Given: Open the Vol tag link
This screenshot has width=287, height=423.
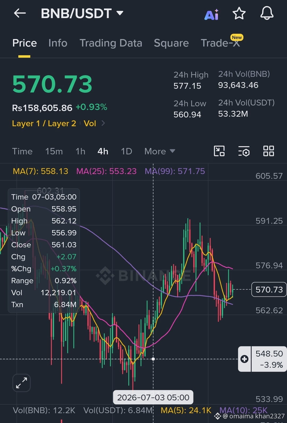Looking at the screenshot, I should (90, 124).
